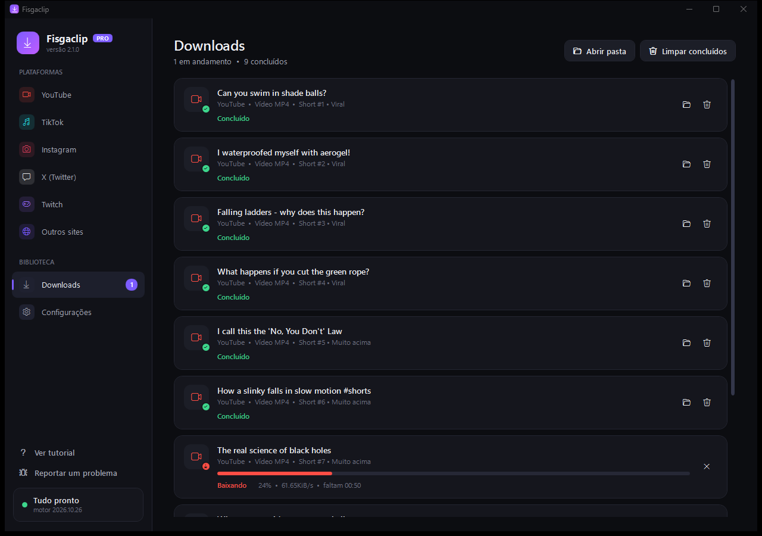Delete 'How a slinky falls in slow motion' entry
The height and width of the screenshot is (536, 762).
[707, 402]
